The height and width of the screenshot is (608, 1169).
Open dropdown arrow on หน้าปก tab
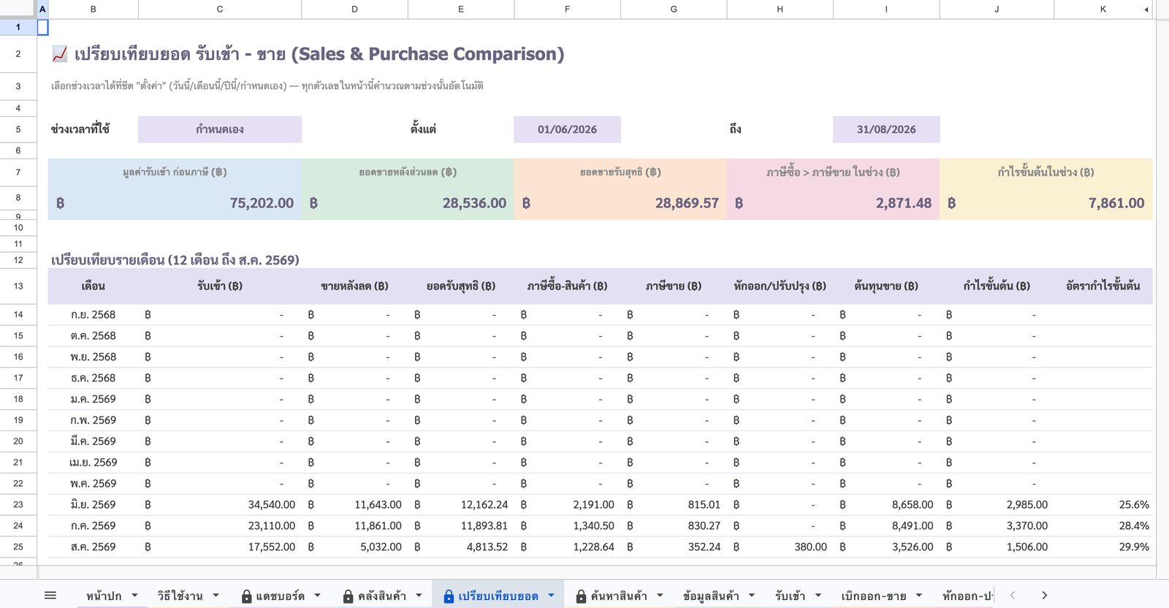[x=135, y=596]
